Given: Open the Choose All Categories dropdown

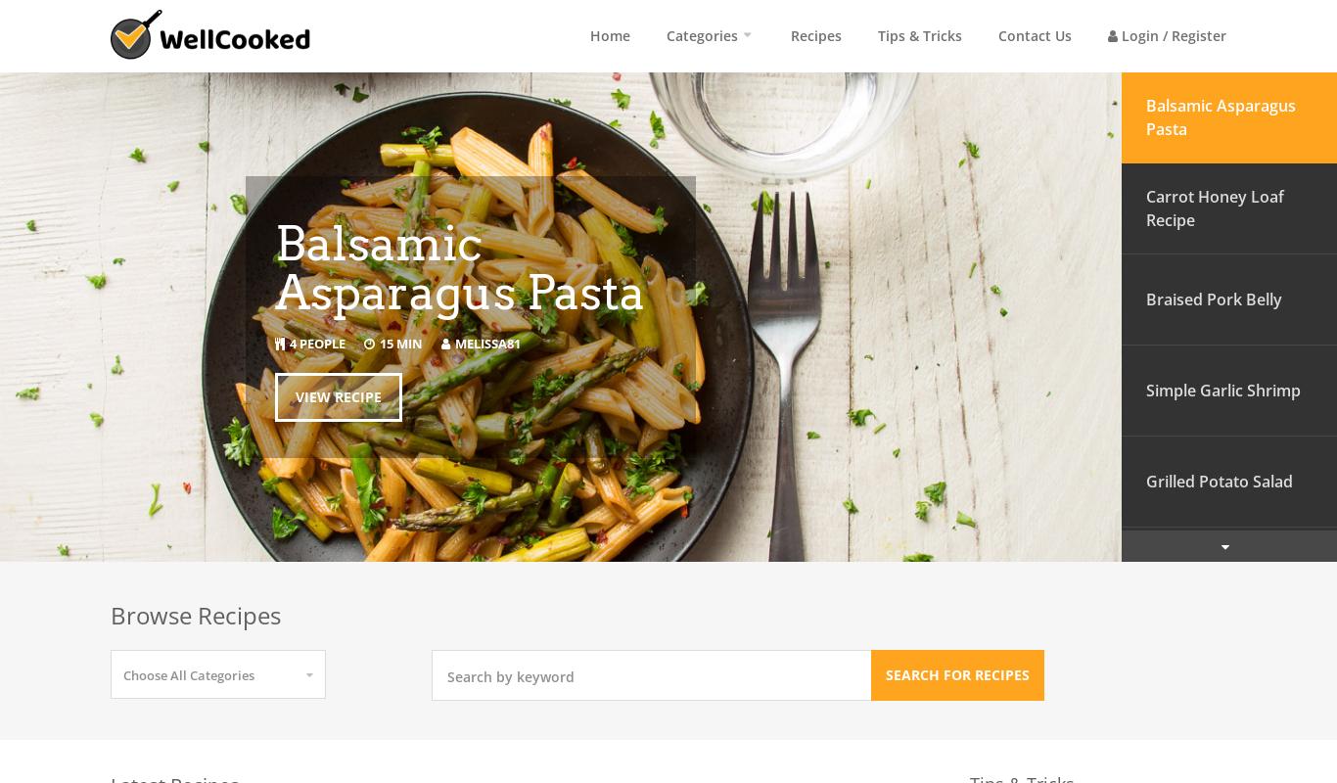Looking at the screenshot, I should (x=218, y=674).
